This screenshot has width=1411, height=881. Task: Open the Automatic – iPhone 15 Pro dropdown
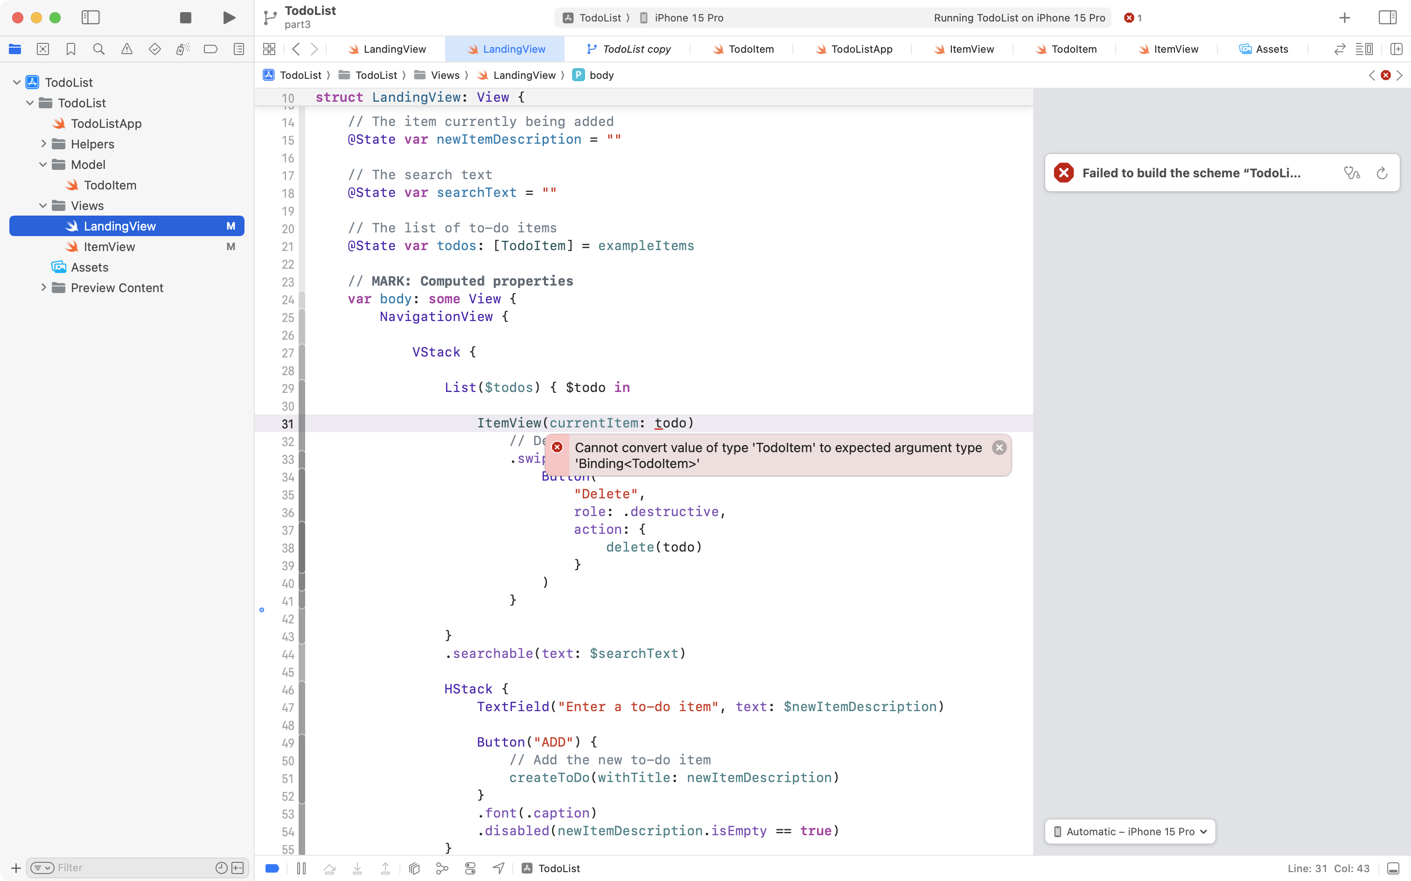(x=1130, y=832)
